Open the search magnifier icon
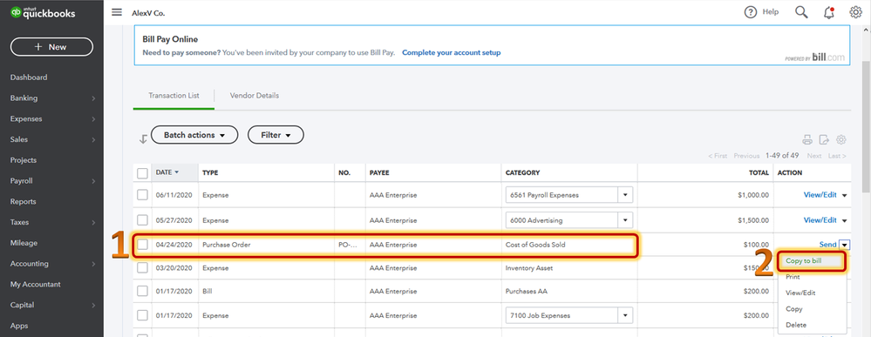 801,12
